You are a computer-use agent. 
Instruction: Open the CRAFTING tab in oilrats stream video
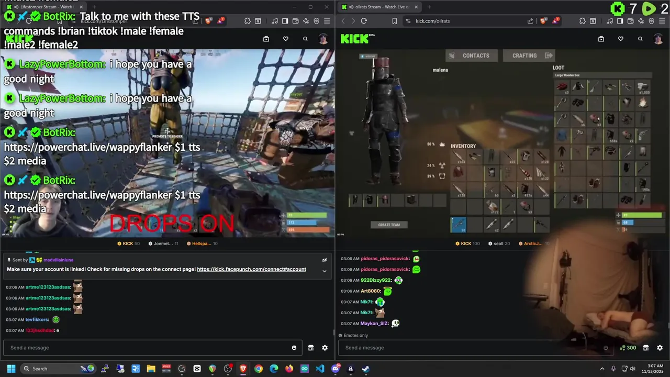[528, 56]
